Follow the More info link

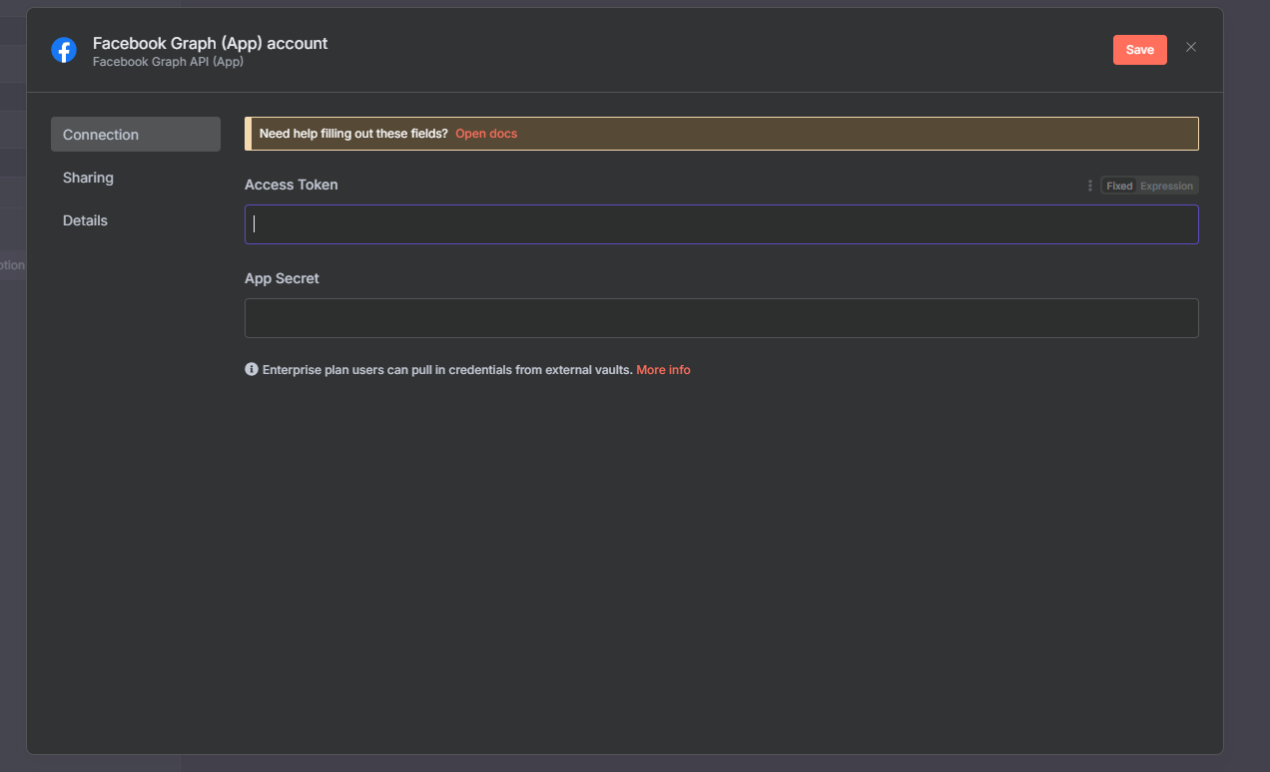tap(663, 370)
